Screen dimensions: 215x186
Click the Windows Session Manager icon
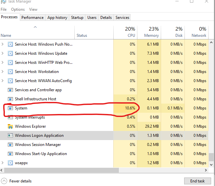pos(10,145)
